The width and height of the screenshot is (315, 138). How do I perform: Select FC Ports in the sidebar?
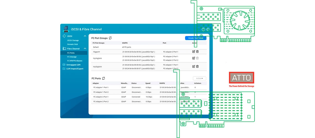71,53
